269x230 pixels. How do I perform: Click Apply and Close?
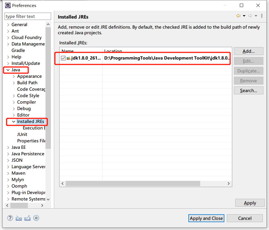click(206, 218)
